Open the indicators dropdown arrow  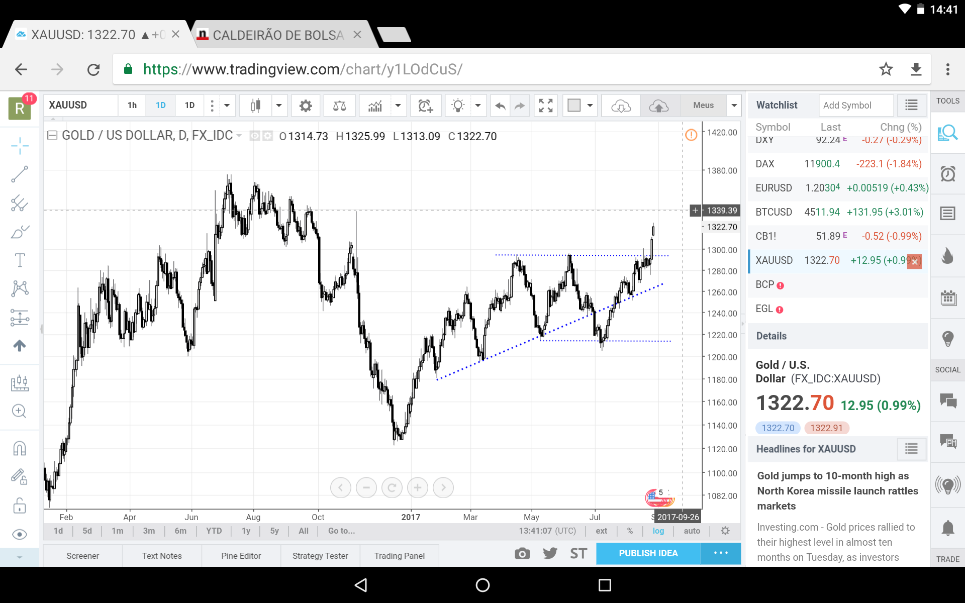click(398, 106)
